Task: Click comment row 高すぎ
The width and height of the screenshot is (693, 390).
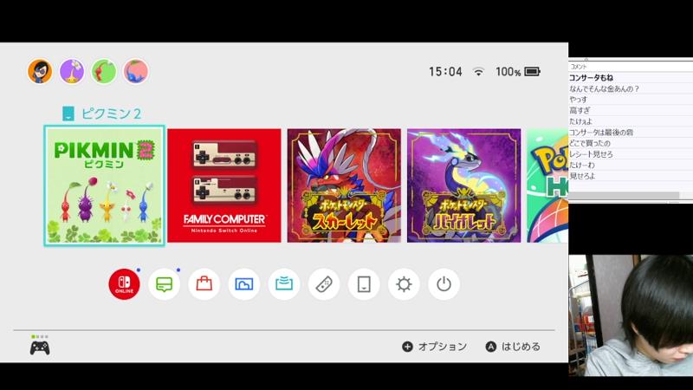Action: (x=631, y=111)
